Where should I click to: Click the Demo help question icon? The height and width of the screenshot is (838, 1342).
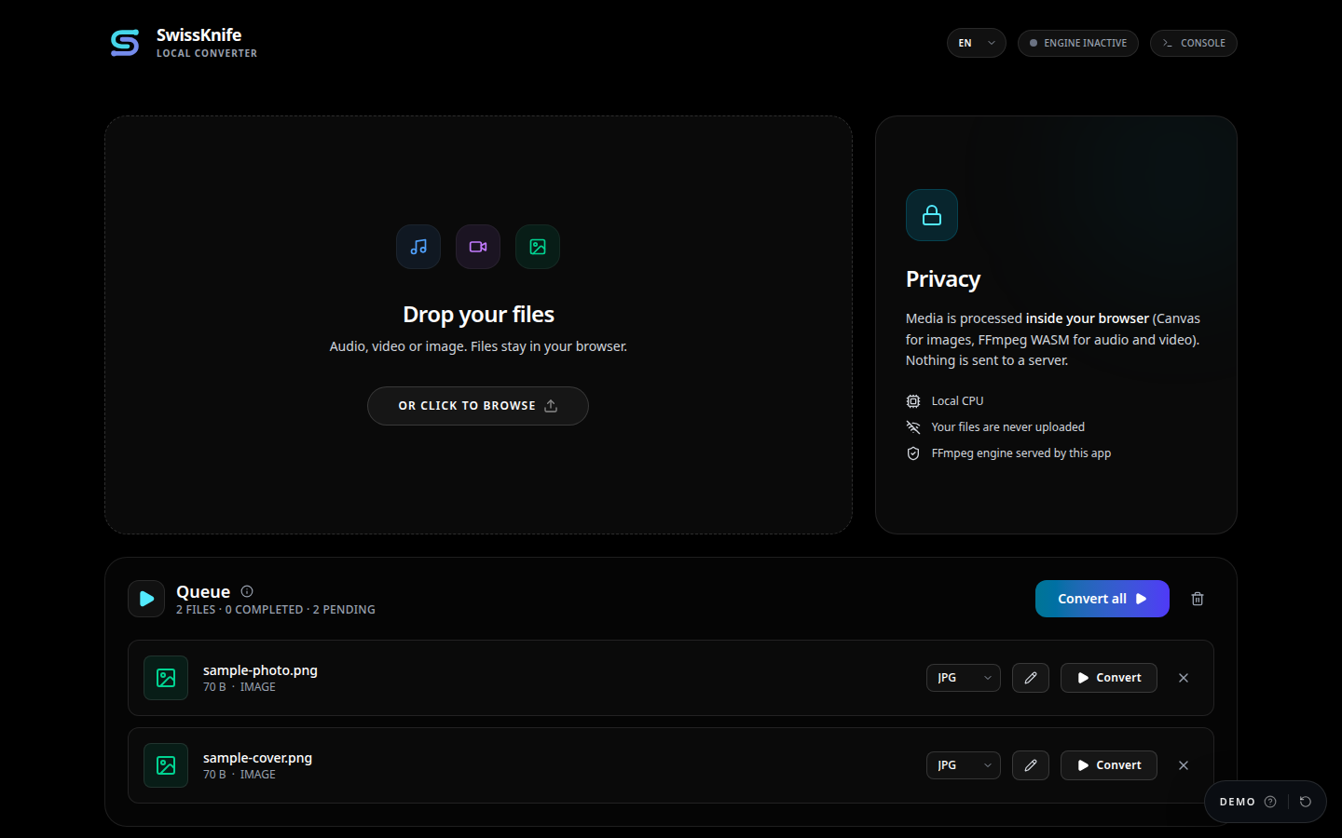(x=1270, y=802)
